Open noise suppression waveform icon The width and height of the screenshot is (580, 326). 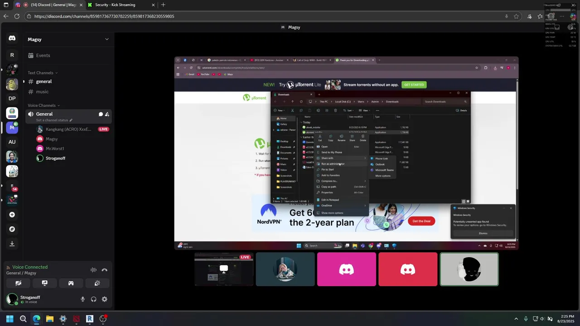tap(93, 270)
